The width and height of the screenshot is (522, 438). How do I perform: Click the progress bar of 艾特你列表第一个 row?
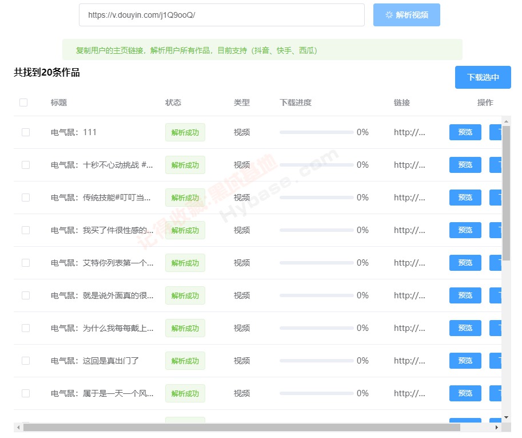tap(316, 263)
